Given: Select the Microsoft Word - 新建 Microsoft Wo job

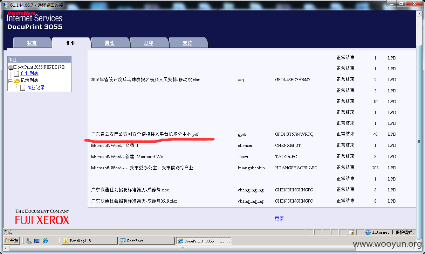Looking at the screenshot, I should [127, 156].
